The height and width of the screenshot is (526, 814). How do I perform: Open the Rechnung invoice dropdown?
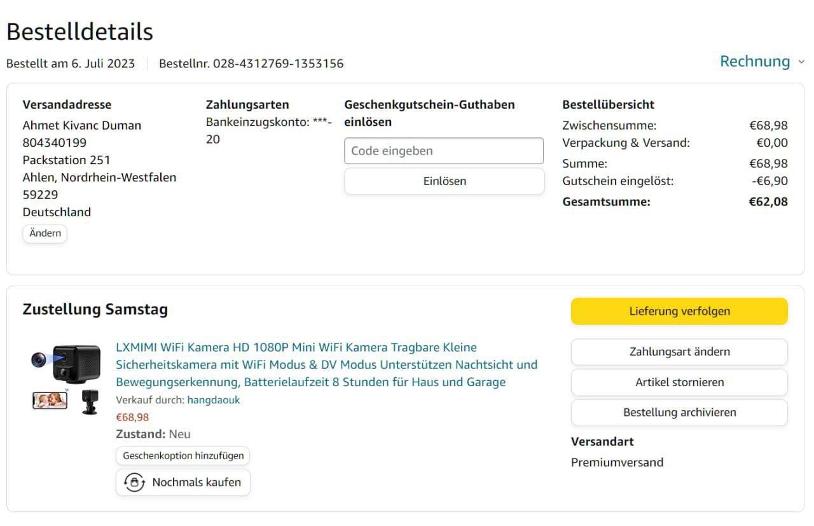[755, 62]
